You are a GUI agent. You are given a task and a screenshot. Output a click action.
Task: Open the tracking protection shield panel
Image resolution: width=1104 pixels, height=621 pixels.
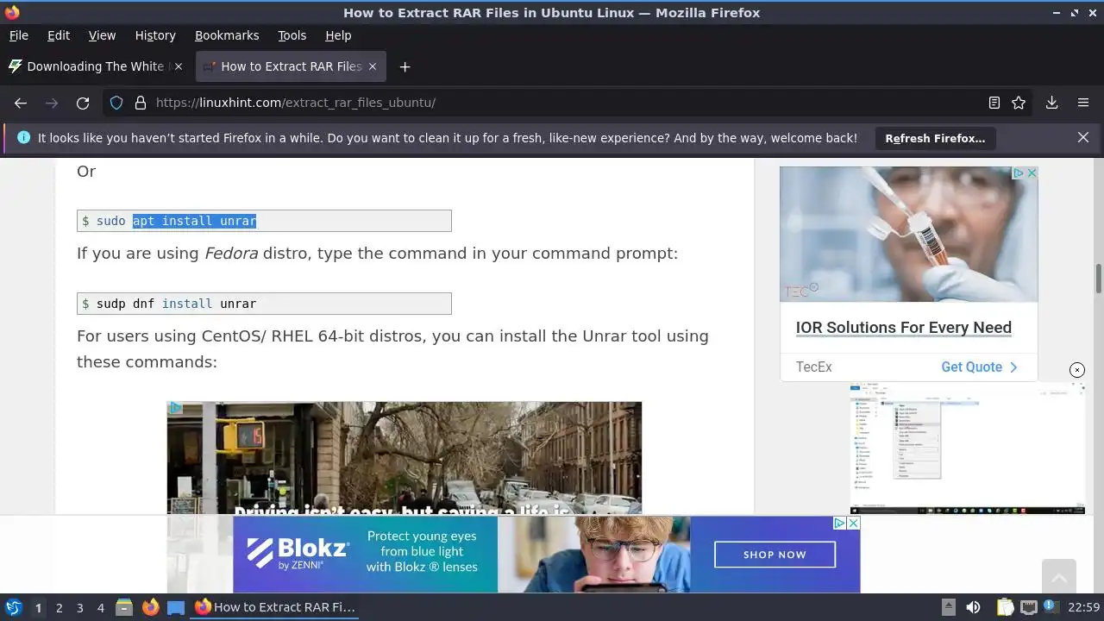[116, 103]
